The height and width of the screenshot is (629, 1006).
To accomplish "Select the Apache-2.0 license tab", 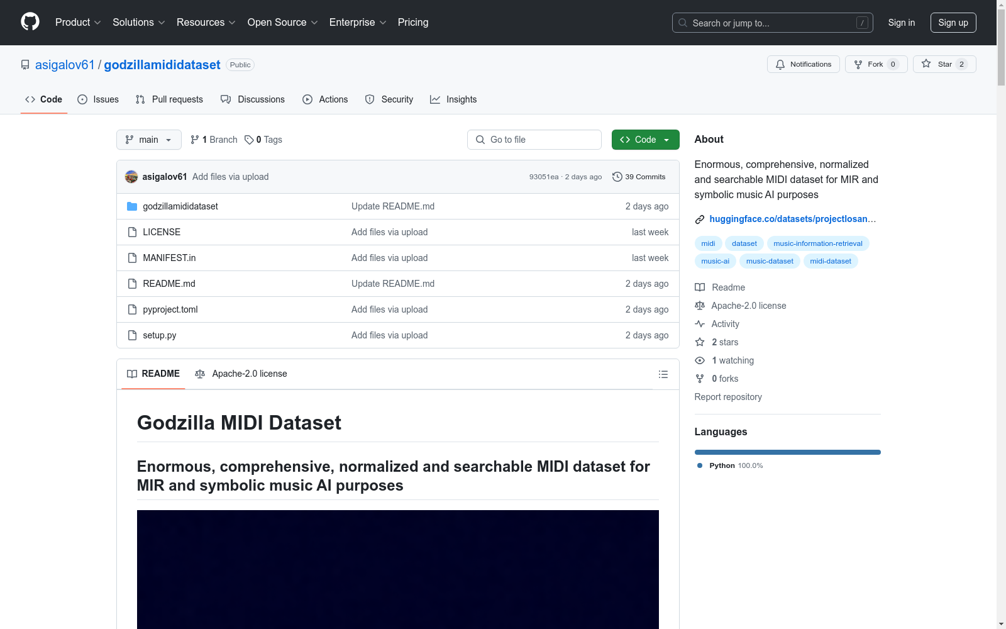I will 241,374.
